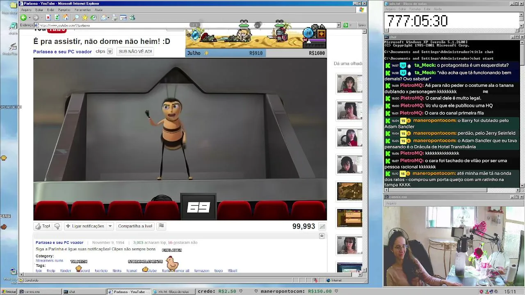Open the Parlasea e seu PC voador channel link in the heading
The height and width of the screenshot is (295, 525).
click(62, 52)
